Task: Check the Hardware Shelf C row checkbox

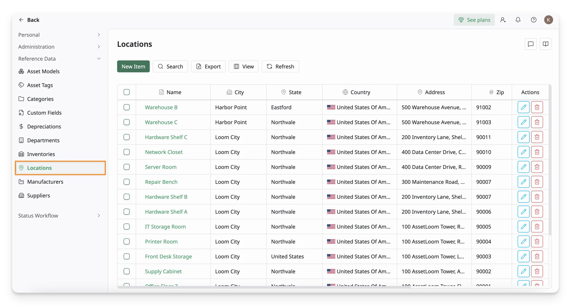Action: pos(127,137)
